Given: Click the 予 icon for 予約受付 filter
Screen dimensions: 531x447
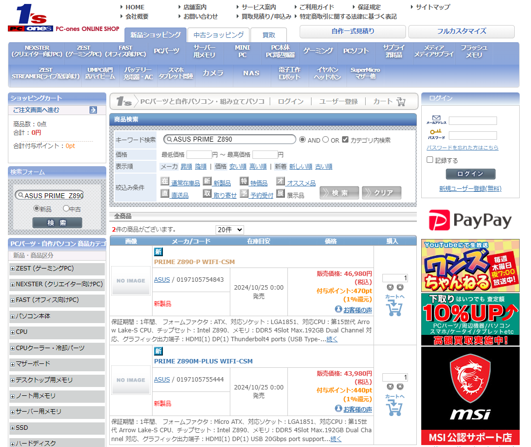Looking at the screenshot, I should point(244,194).
